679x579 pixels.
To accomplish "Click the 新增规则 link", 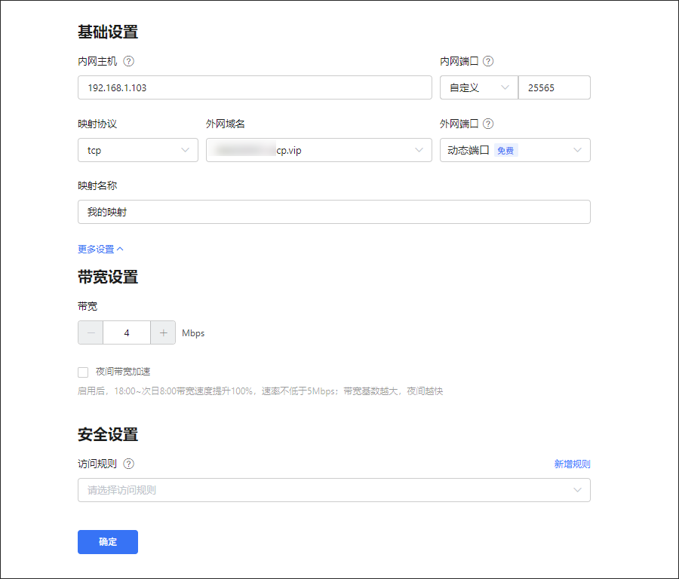I will (572, 464).
